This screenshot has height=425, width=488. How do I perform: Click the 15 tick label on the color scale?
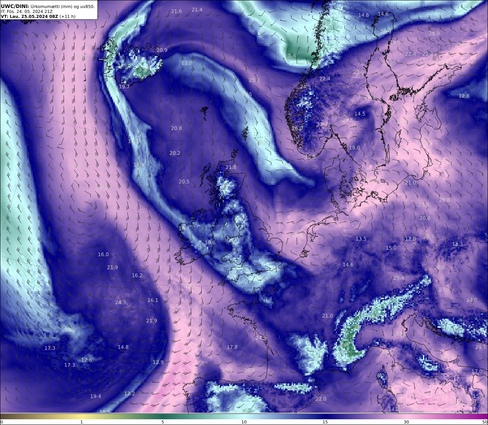click(325, 422)
